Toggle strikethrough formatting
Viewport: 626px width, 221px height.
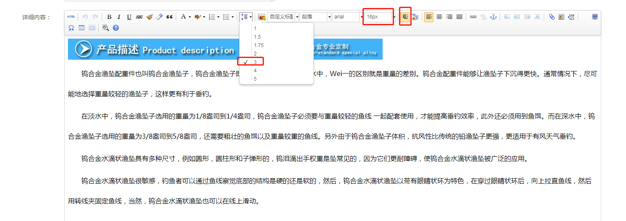coord(139,17)
